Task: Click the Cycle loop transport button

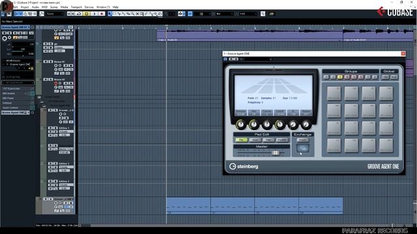Action: (x=79, y=14)
